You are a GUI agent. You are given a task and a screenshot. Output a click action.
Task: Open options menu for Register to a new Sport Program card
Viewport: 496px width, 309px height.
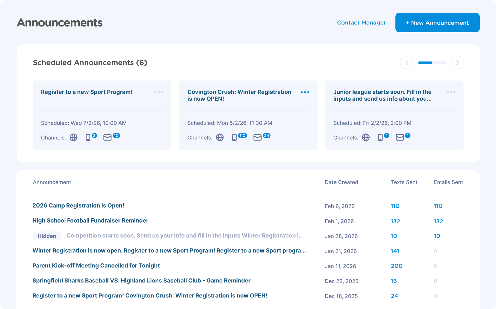[x=159, y=92]
